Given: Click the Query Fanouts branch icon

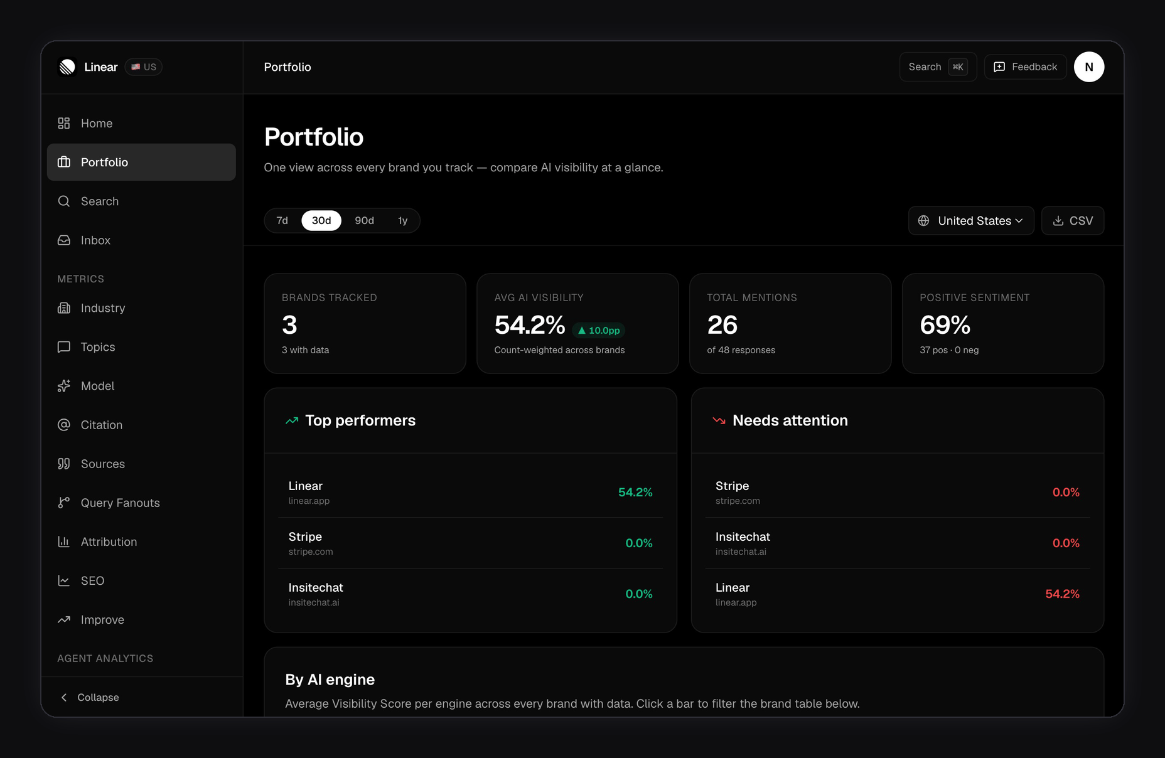Looking at the screenshot, I should click(x=64, y=502).
